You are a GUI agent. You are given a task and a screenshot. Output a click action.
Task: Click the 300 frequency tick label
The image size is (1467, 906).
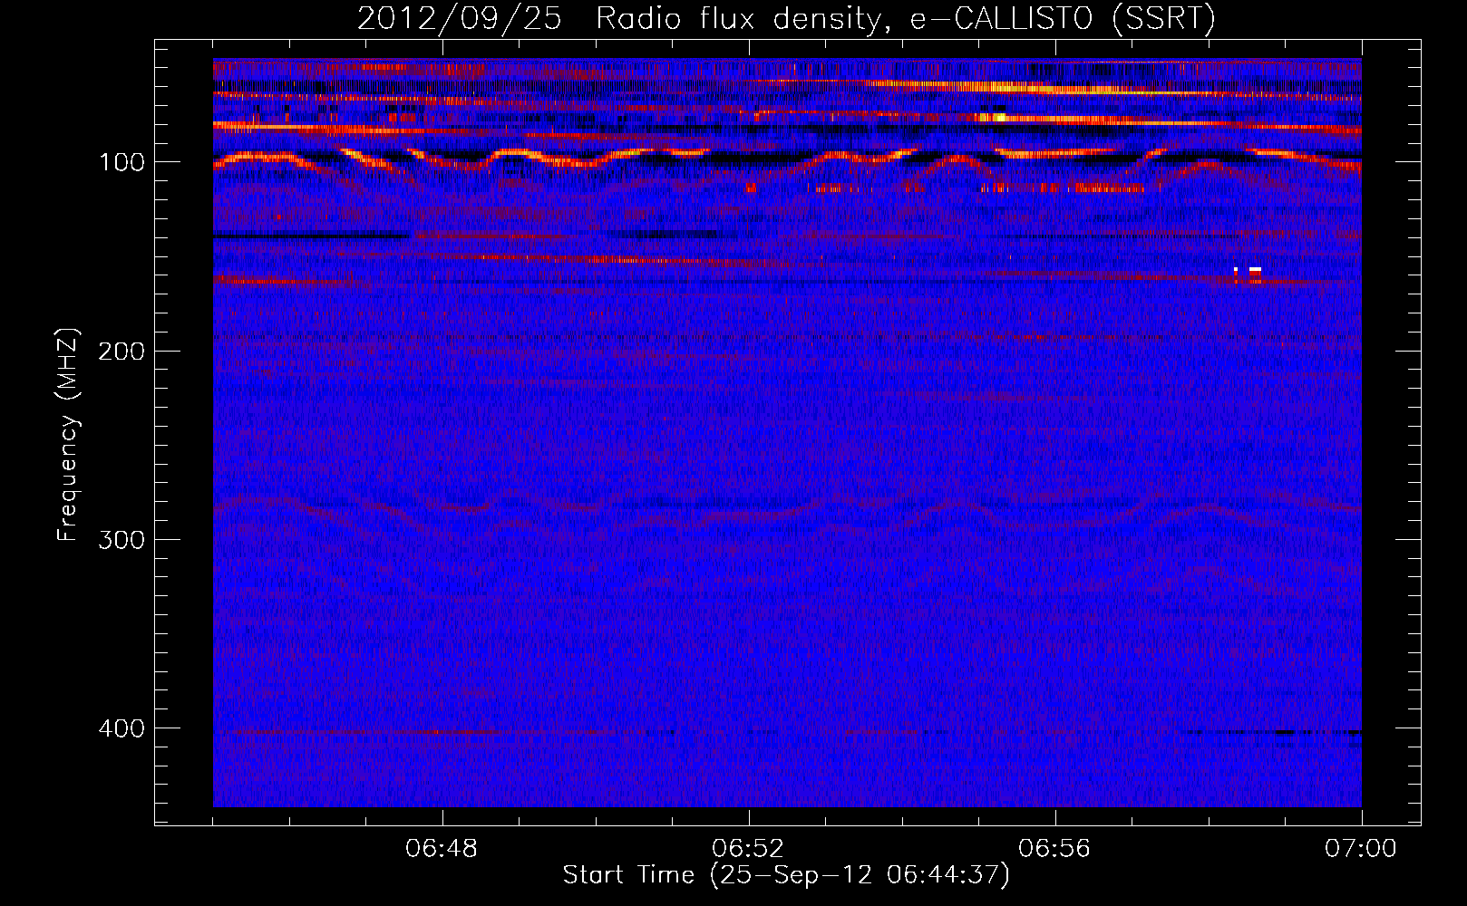pos(121,540)
